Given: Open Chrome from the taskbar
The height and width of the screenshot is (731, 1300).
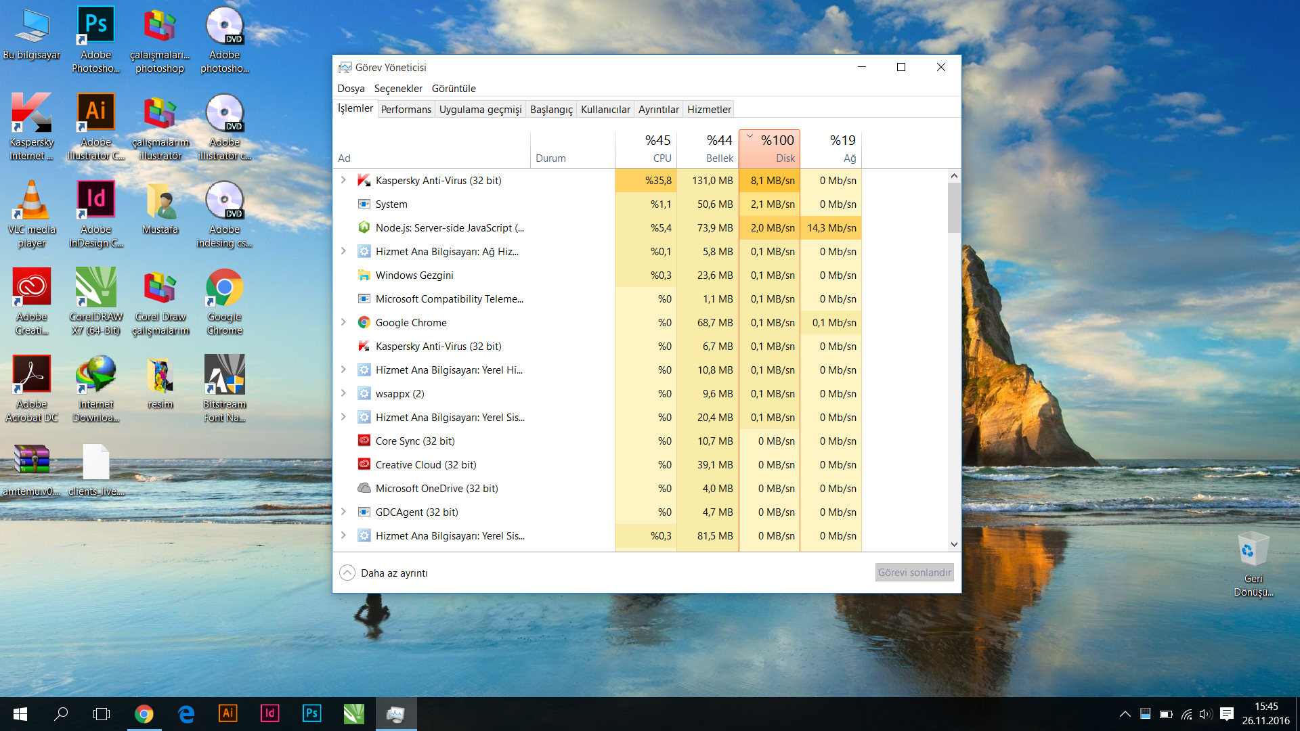Looking at the screenshot, I should [x=144, y=714].
